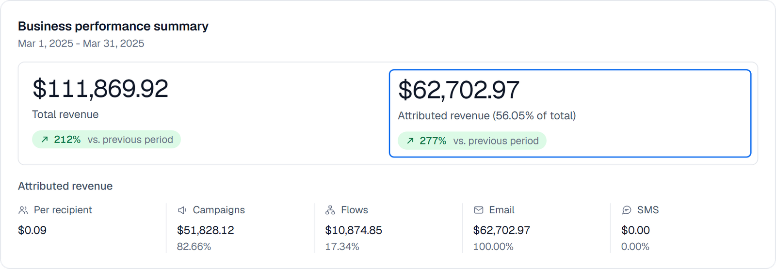Click the Mar 1, 2025 - Mar 31, 2025 date range
Viewport: 776px width, 269px height.
81,44
